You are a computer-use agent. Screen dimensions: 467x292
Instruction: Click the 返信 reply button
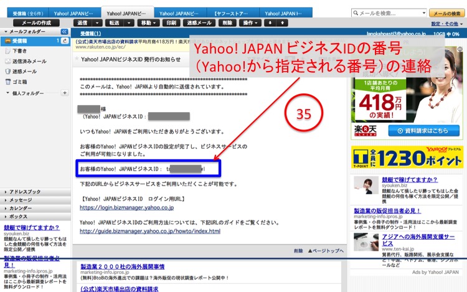82,23
